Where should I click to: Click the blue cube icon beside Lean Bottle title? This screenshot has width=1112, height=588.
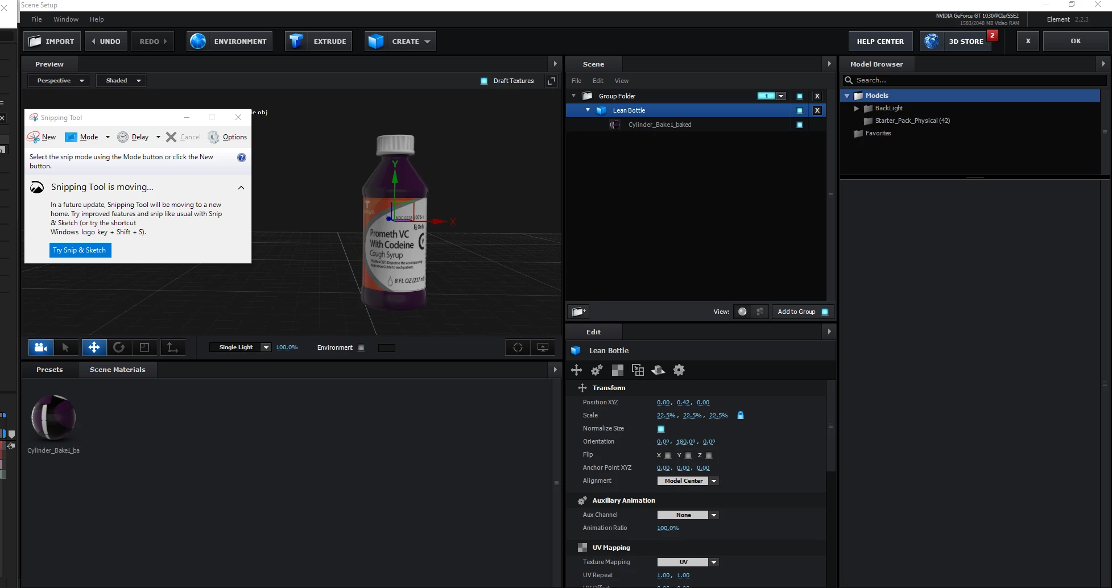click(576, 351)
